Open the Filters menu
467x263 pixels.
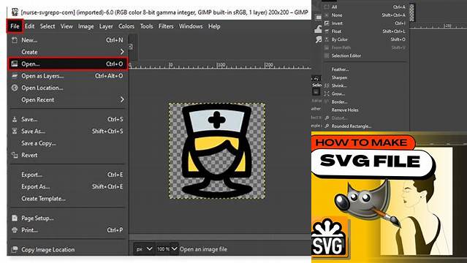click(166, 26)
